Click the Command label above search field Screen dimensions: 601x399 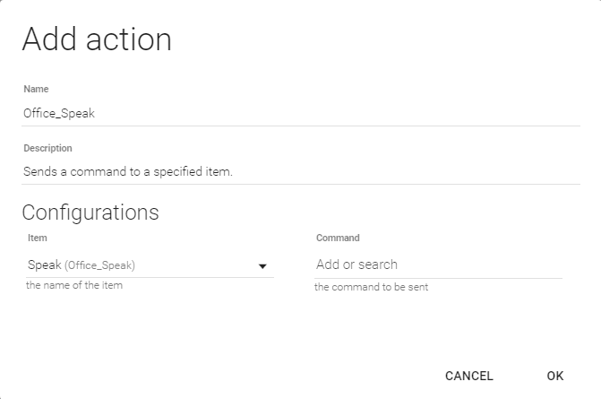pos(338,239)
